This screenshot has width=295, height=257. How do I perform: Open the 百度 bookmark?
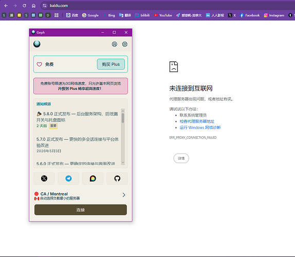[72, 15]
